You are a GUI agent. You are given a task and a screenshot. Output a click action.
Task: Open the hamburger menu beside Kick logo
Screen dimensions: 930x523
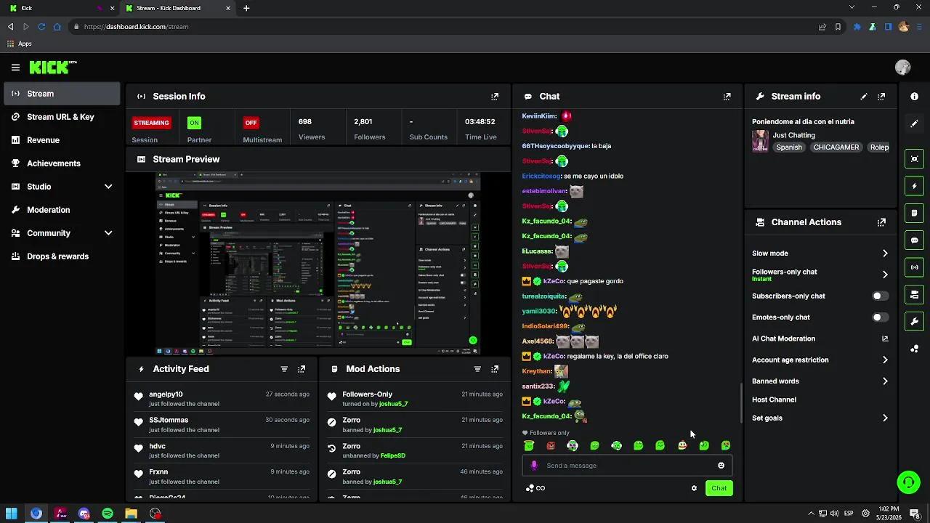pyautogui.click(x=15, y=68)
